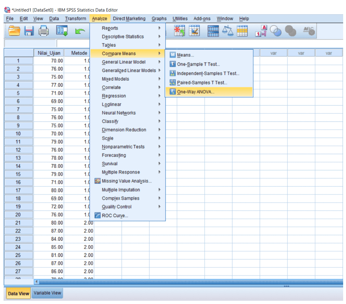Click the Print icon

tap(44, 30)
